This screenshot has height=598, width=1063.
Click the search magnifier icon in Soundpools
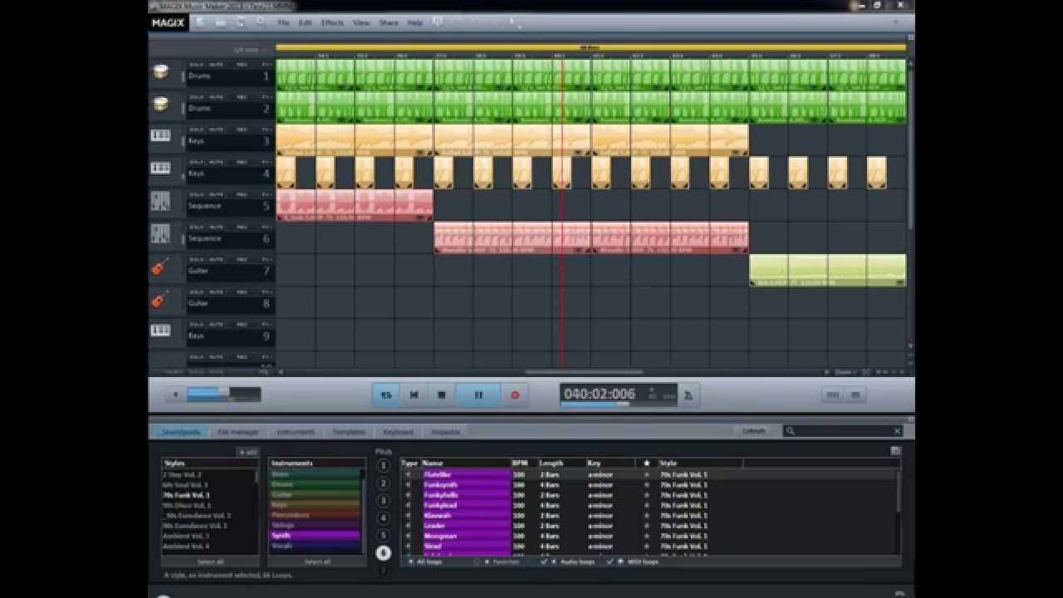point(791,431)
